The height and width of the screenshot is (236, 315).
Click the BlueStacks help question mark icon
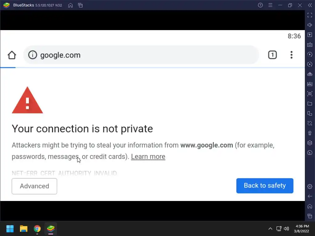coord(261,5)
